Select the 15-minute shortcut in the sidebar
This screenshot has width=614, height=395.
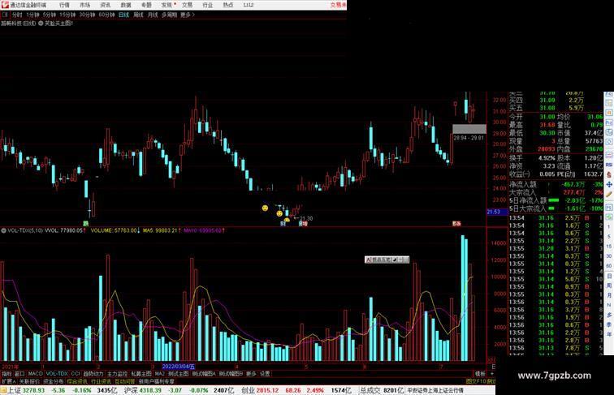609,247
